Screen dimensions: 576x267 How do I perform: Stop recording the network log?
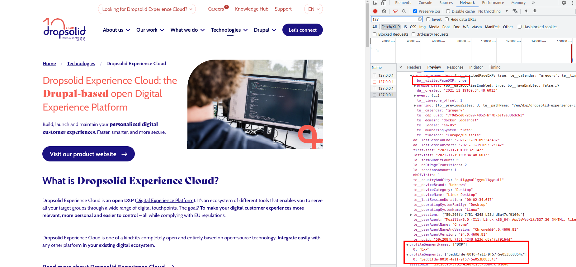click(x=375, y=11)
